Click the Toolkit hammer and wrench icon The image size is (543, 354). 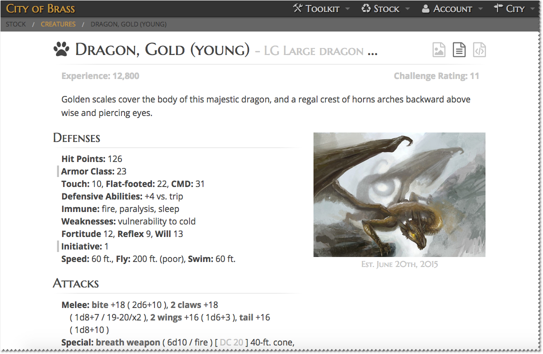[298, 8]
